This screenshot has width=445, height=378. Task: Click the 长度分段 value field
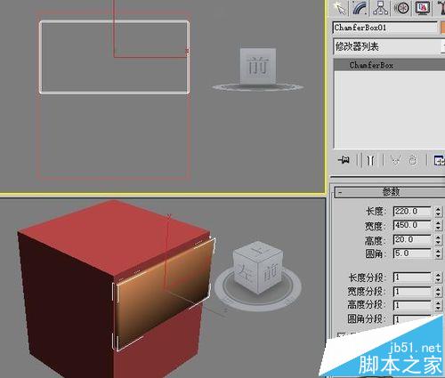tap(412, 277)
